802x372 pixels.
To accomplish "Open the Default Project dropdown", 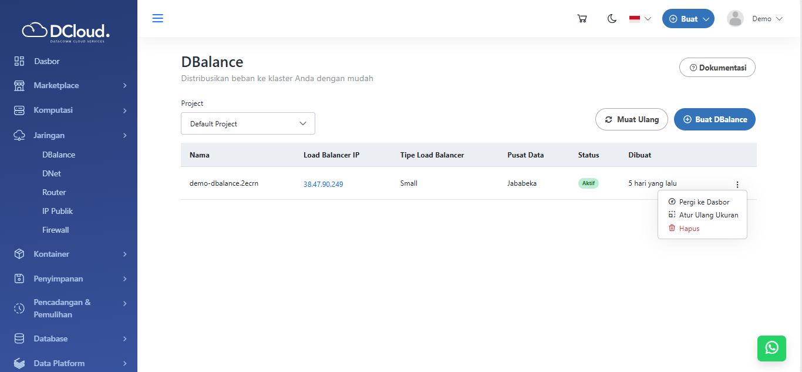I will tap(248, 123).
